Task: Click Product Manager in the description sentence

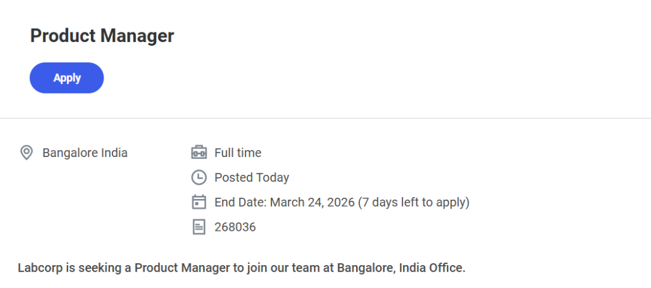Action: tap(181, 268)
